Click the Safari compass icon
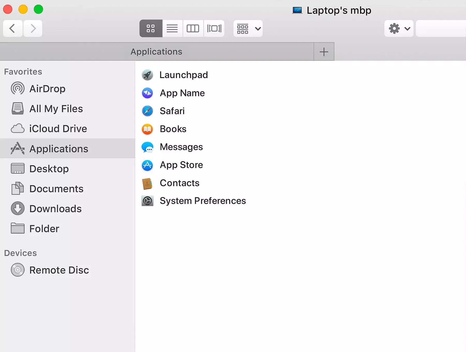 pyautogui.click(x=147, y=111)
